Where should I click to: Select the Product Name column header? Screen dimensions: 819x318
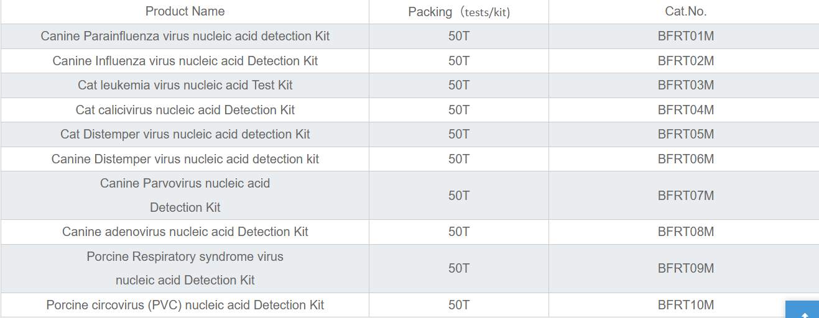(185, 11)
